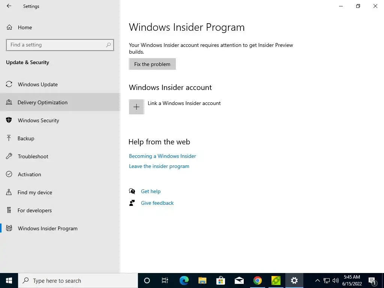Screen dimensions: 384x288
Task: Open Cortana from the taskbar circle icon
Action: [x=147, y=280]
